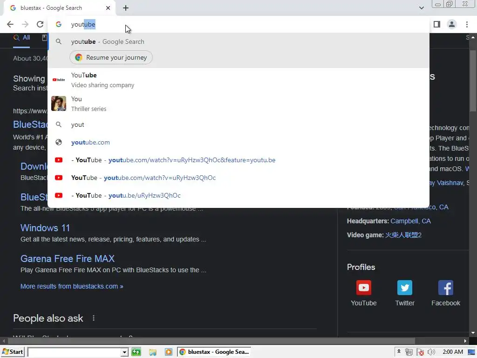The width and height of the screenshot is (477, 358).
Task: Click the Profiles heading text
Action: pos(361,267)
